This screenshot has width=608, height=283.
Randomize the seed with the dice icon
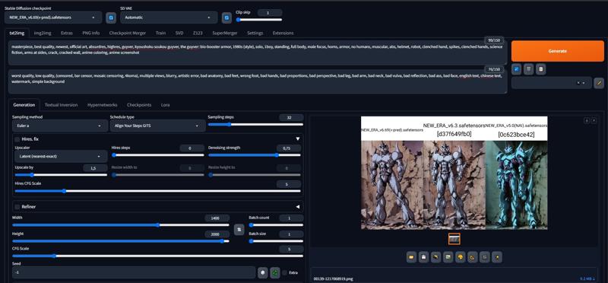coord(262,272)
